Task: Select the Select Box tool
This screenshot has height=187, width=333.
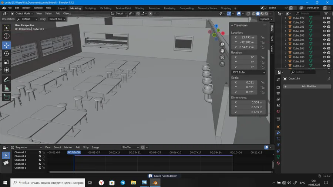Action: point(7,28)
